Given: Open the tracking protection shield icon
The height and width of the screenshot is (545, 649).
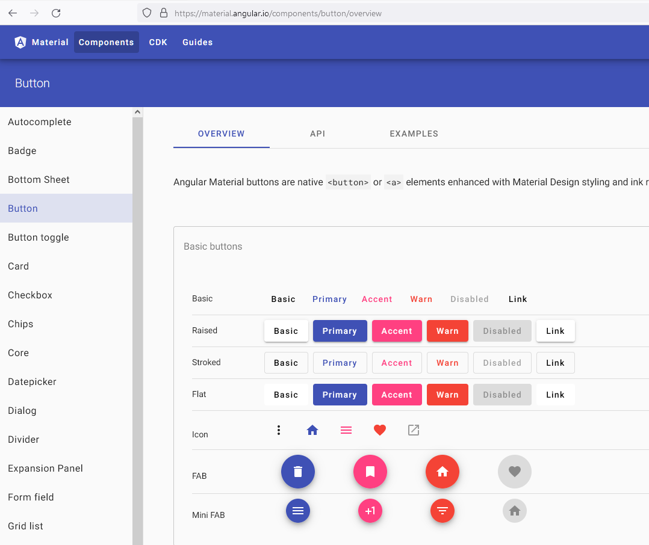Looking at the screenshot, I should tap(147, 13).
